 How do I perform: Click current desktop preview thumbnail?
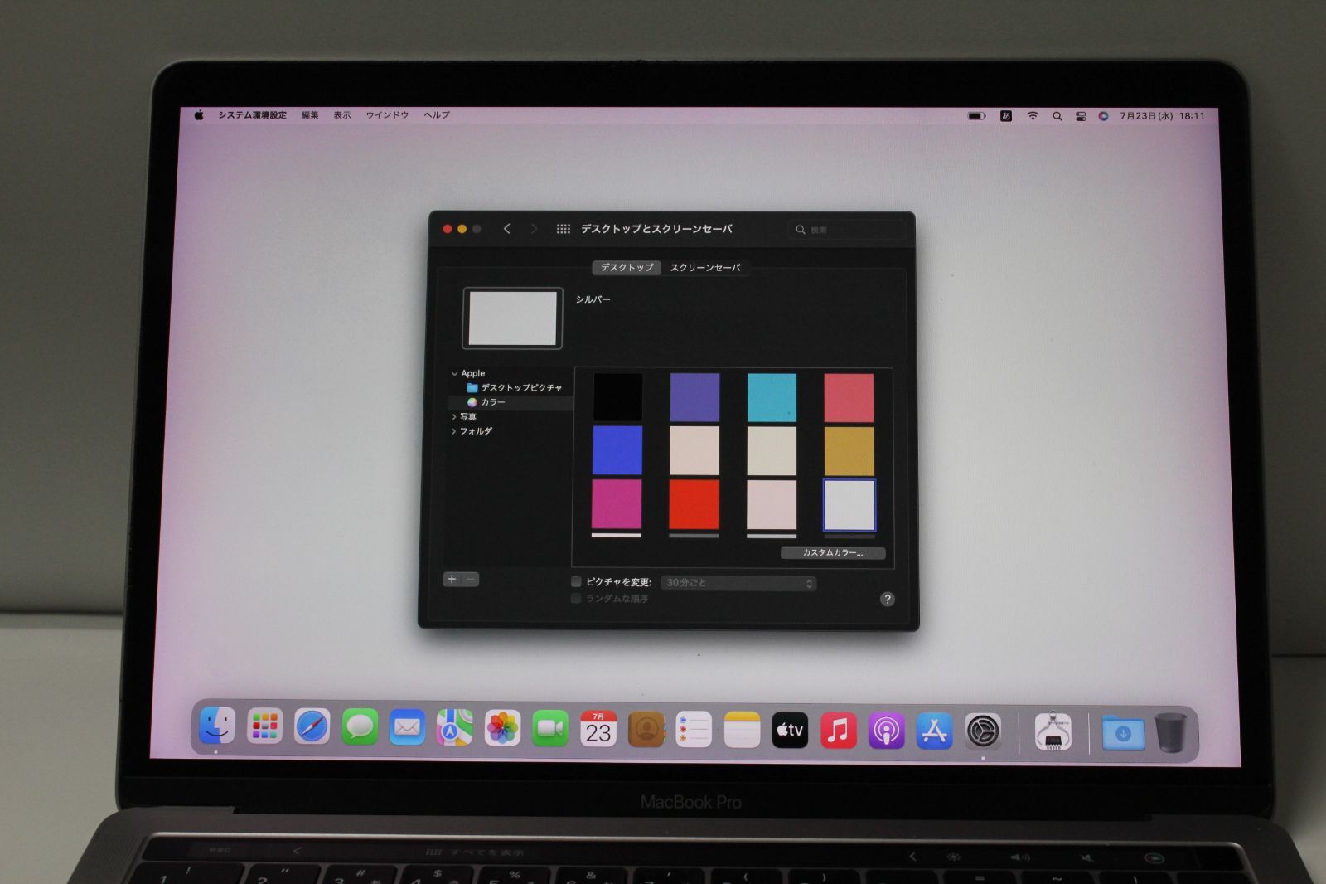point(512,318)
